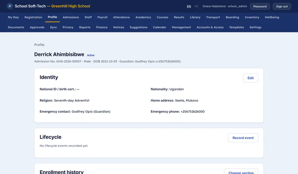Open the Calendar tab

tap(160, 27)
